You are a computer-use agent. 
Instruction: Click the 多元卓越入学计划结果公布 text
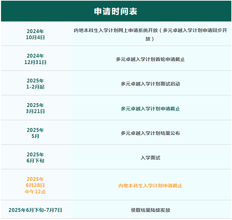150,133
